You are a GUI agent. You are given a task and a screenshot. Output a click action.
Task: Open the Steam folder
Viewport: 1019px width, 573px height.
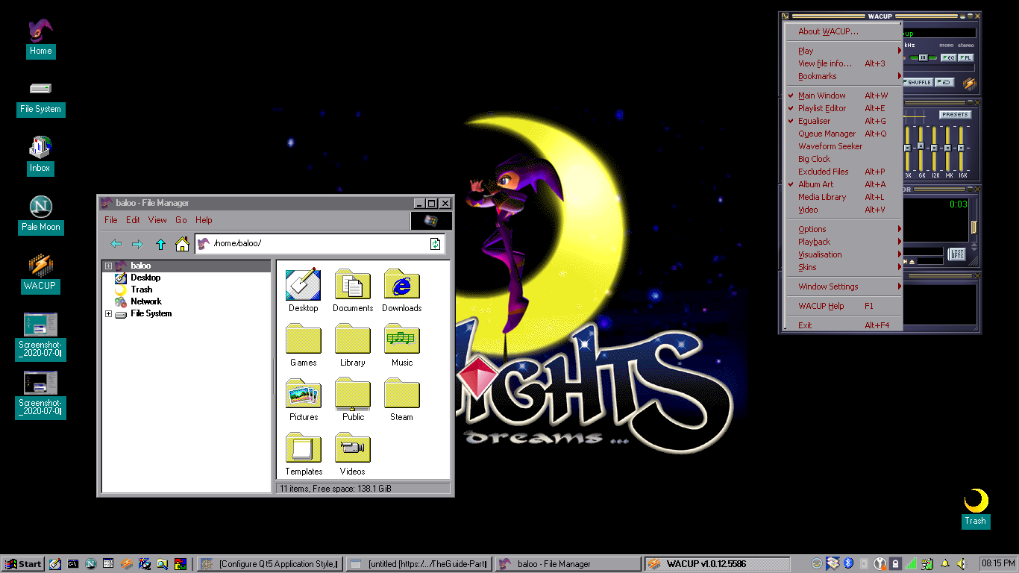[x=402, y=400]
